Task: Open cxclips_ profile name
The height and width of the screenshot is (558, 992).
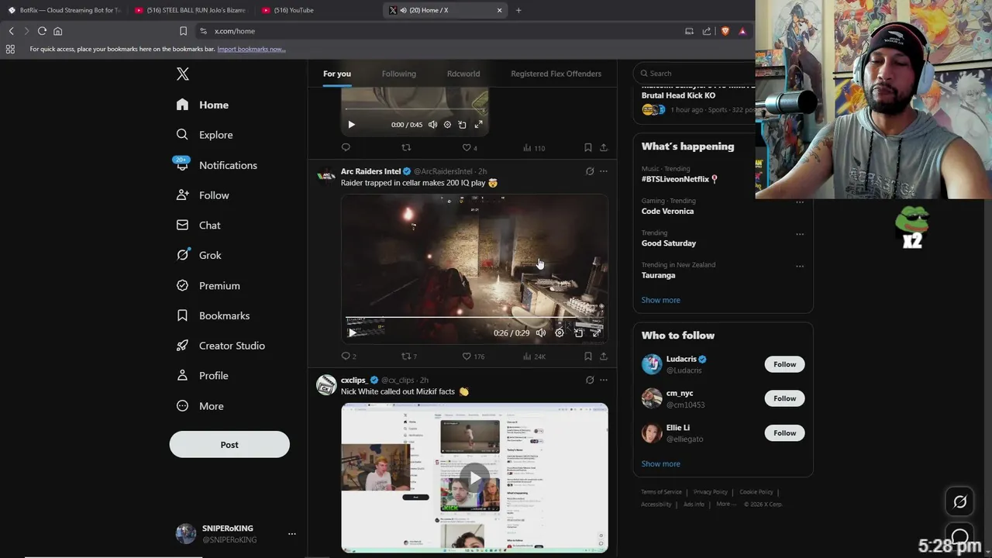Action: [354, 380]
